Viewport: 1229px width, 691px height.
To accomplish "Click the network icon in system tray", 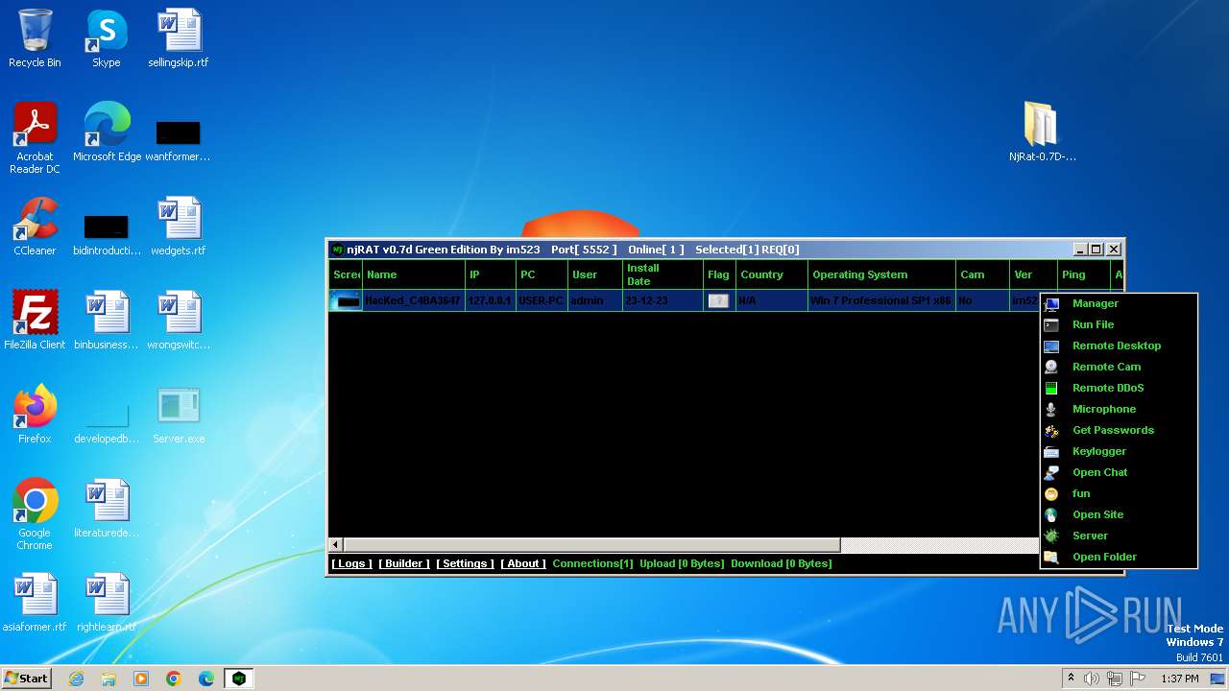I will point(1115,679).
